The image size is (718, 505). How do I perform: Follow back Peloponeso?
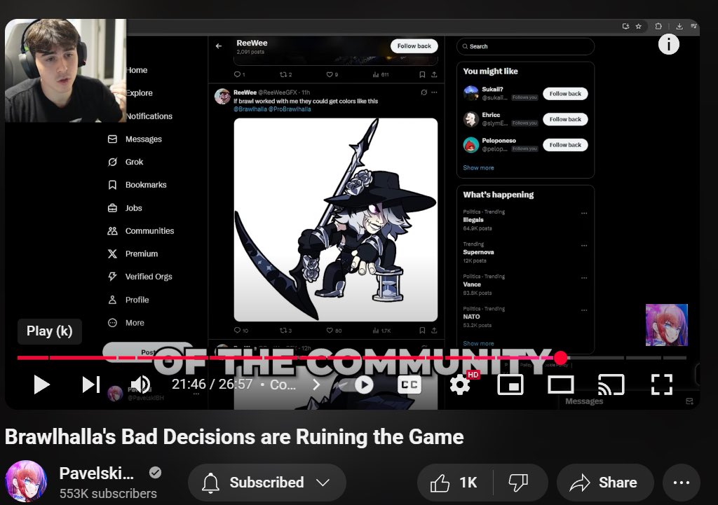coord(565,145)
